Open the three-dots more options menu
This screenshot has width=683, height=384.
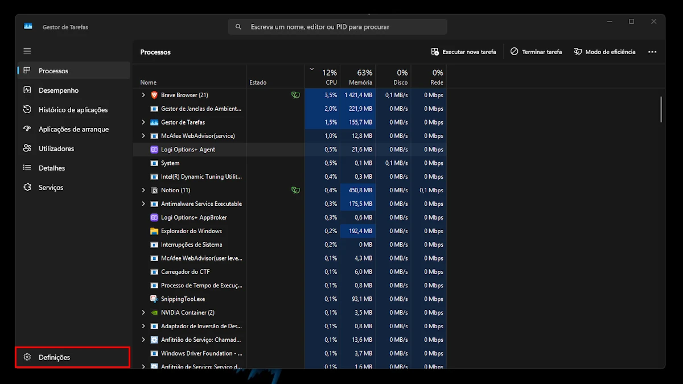(652, 52)
